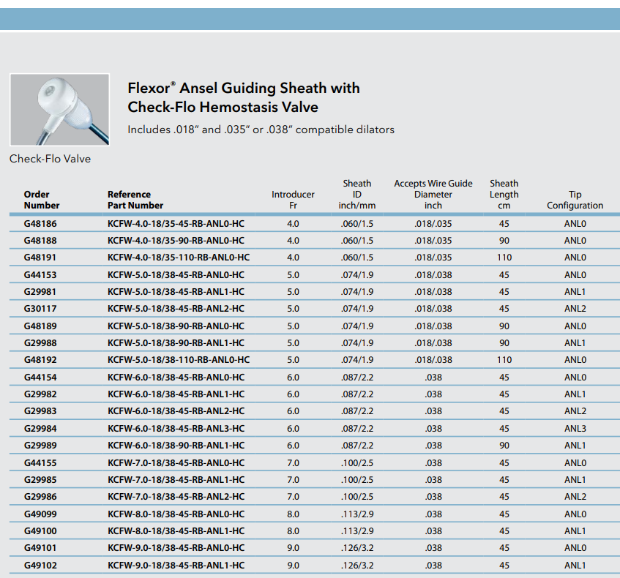
Task: Click the Sheath ID inch/mm column header
Action: tap(357, 195)
